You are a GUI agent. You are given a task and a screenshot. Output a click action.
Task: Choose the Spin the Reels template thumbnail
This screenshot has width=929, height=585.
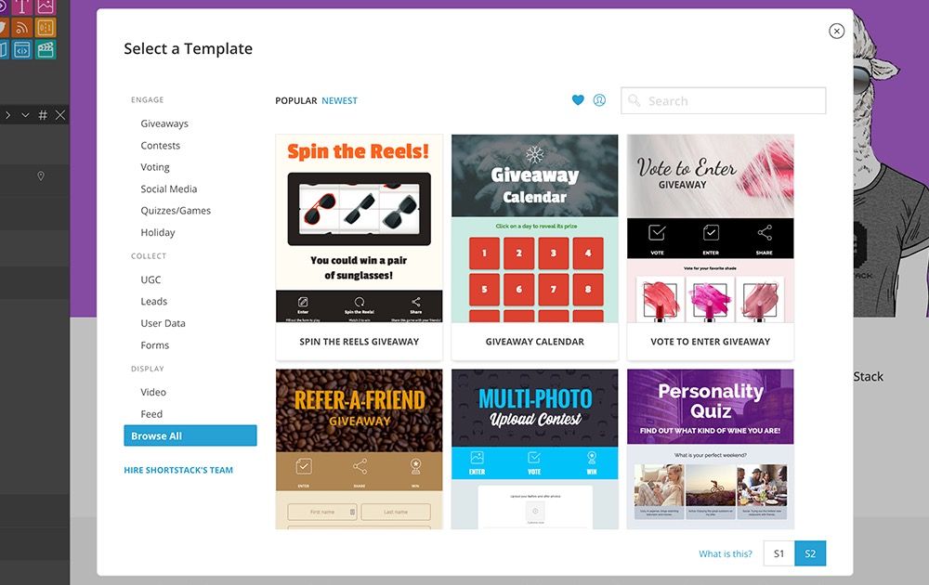(x=359, y=228)
